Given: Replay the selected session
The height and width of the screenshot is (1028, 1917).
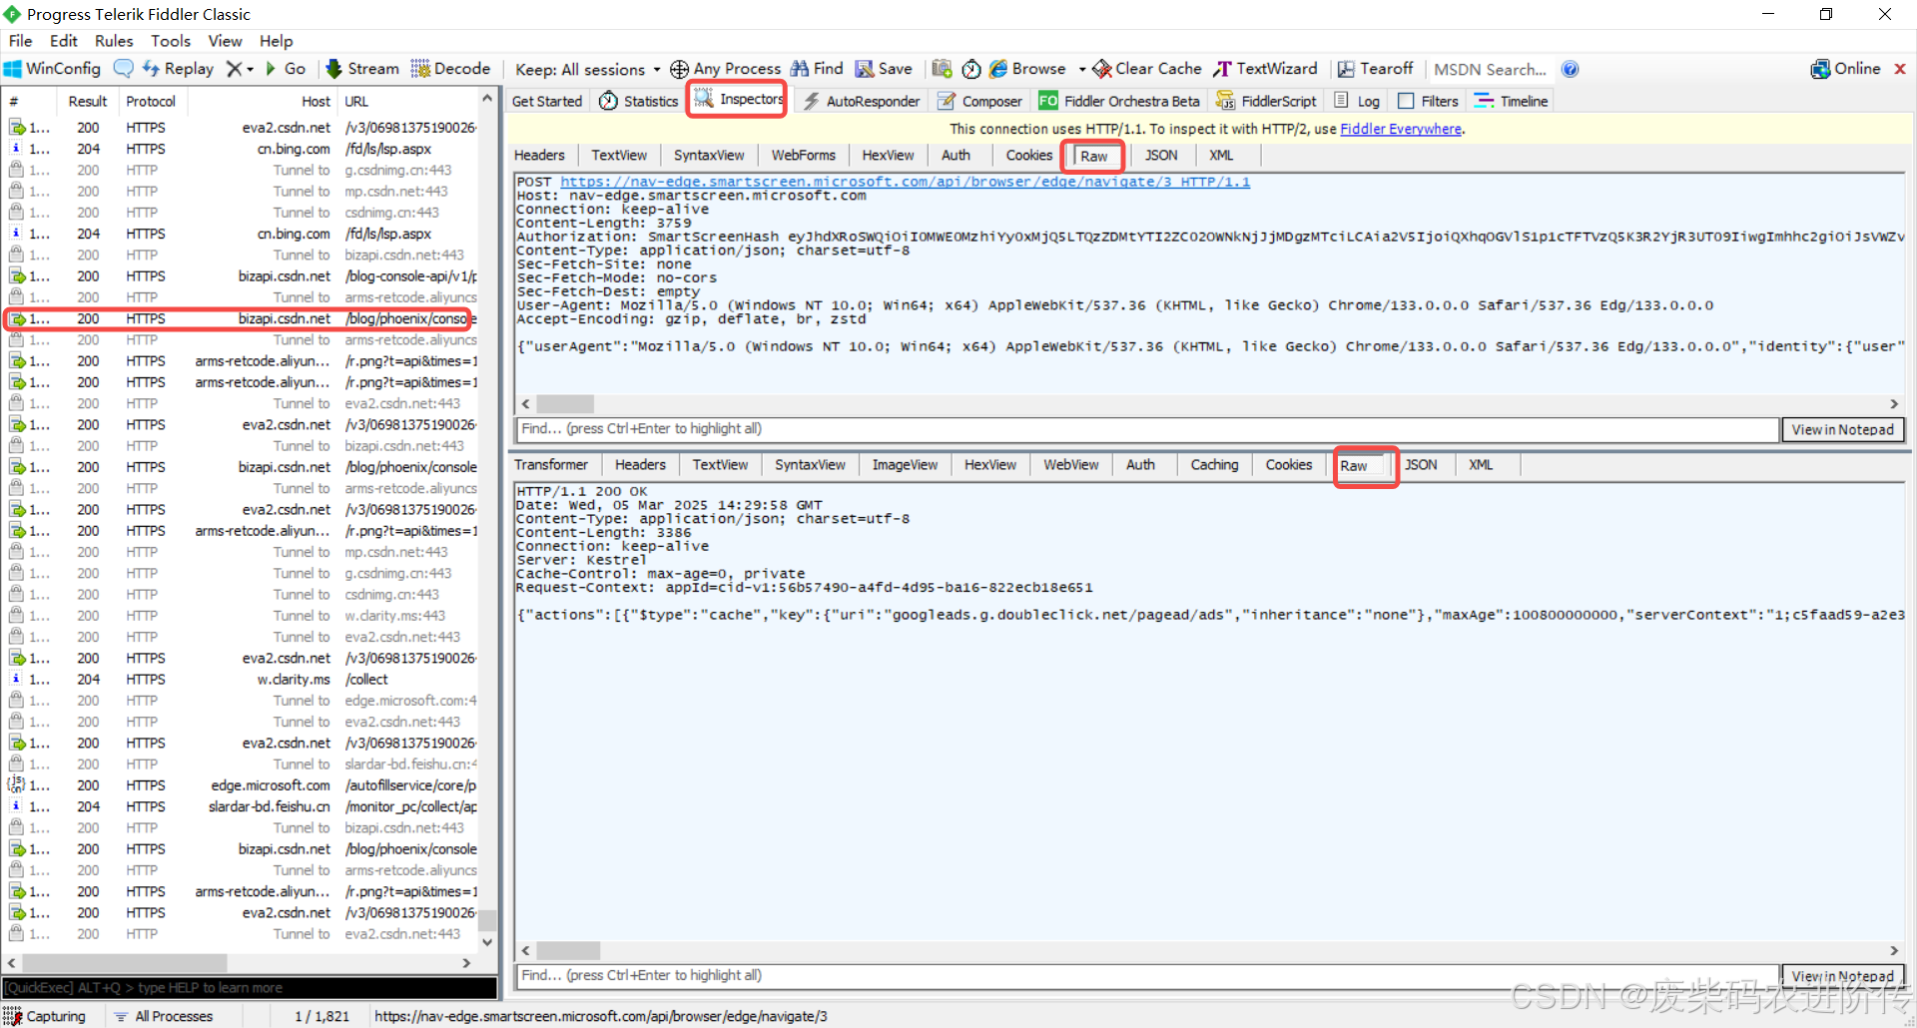Looking at the screenshot, I should tap(178, 69).
